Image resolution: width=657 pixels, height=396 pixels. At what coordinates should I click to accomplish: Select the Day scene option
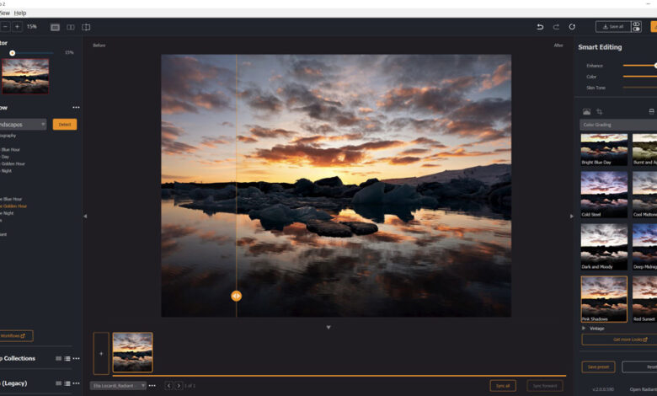pos(5,157)
